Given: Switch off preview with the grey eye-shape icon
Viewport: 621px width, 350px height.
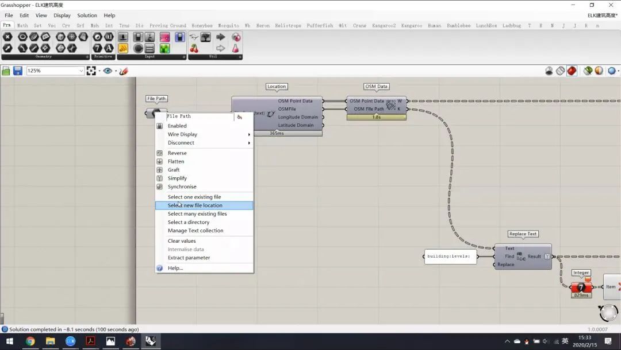Looking at the screenshot, I should (x=549, y=71).
